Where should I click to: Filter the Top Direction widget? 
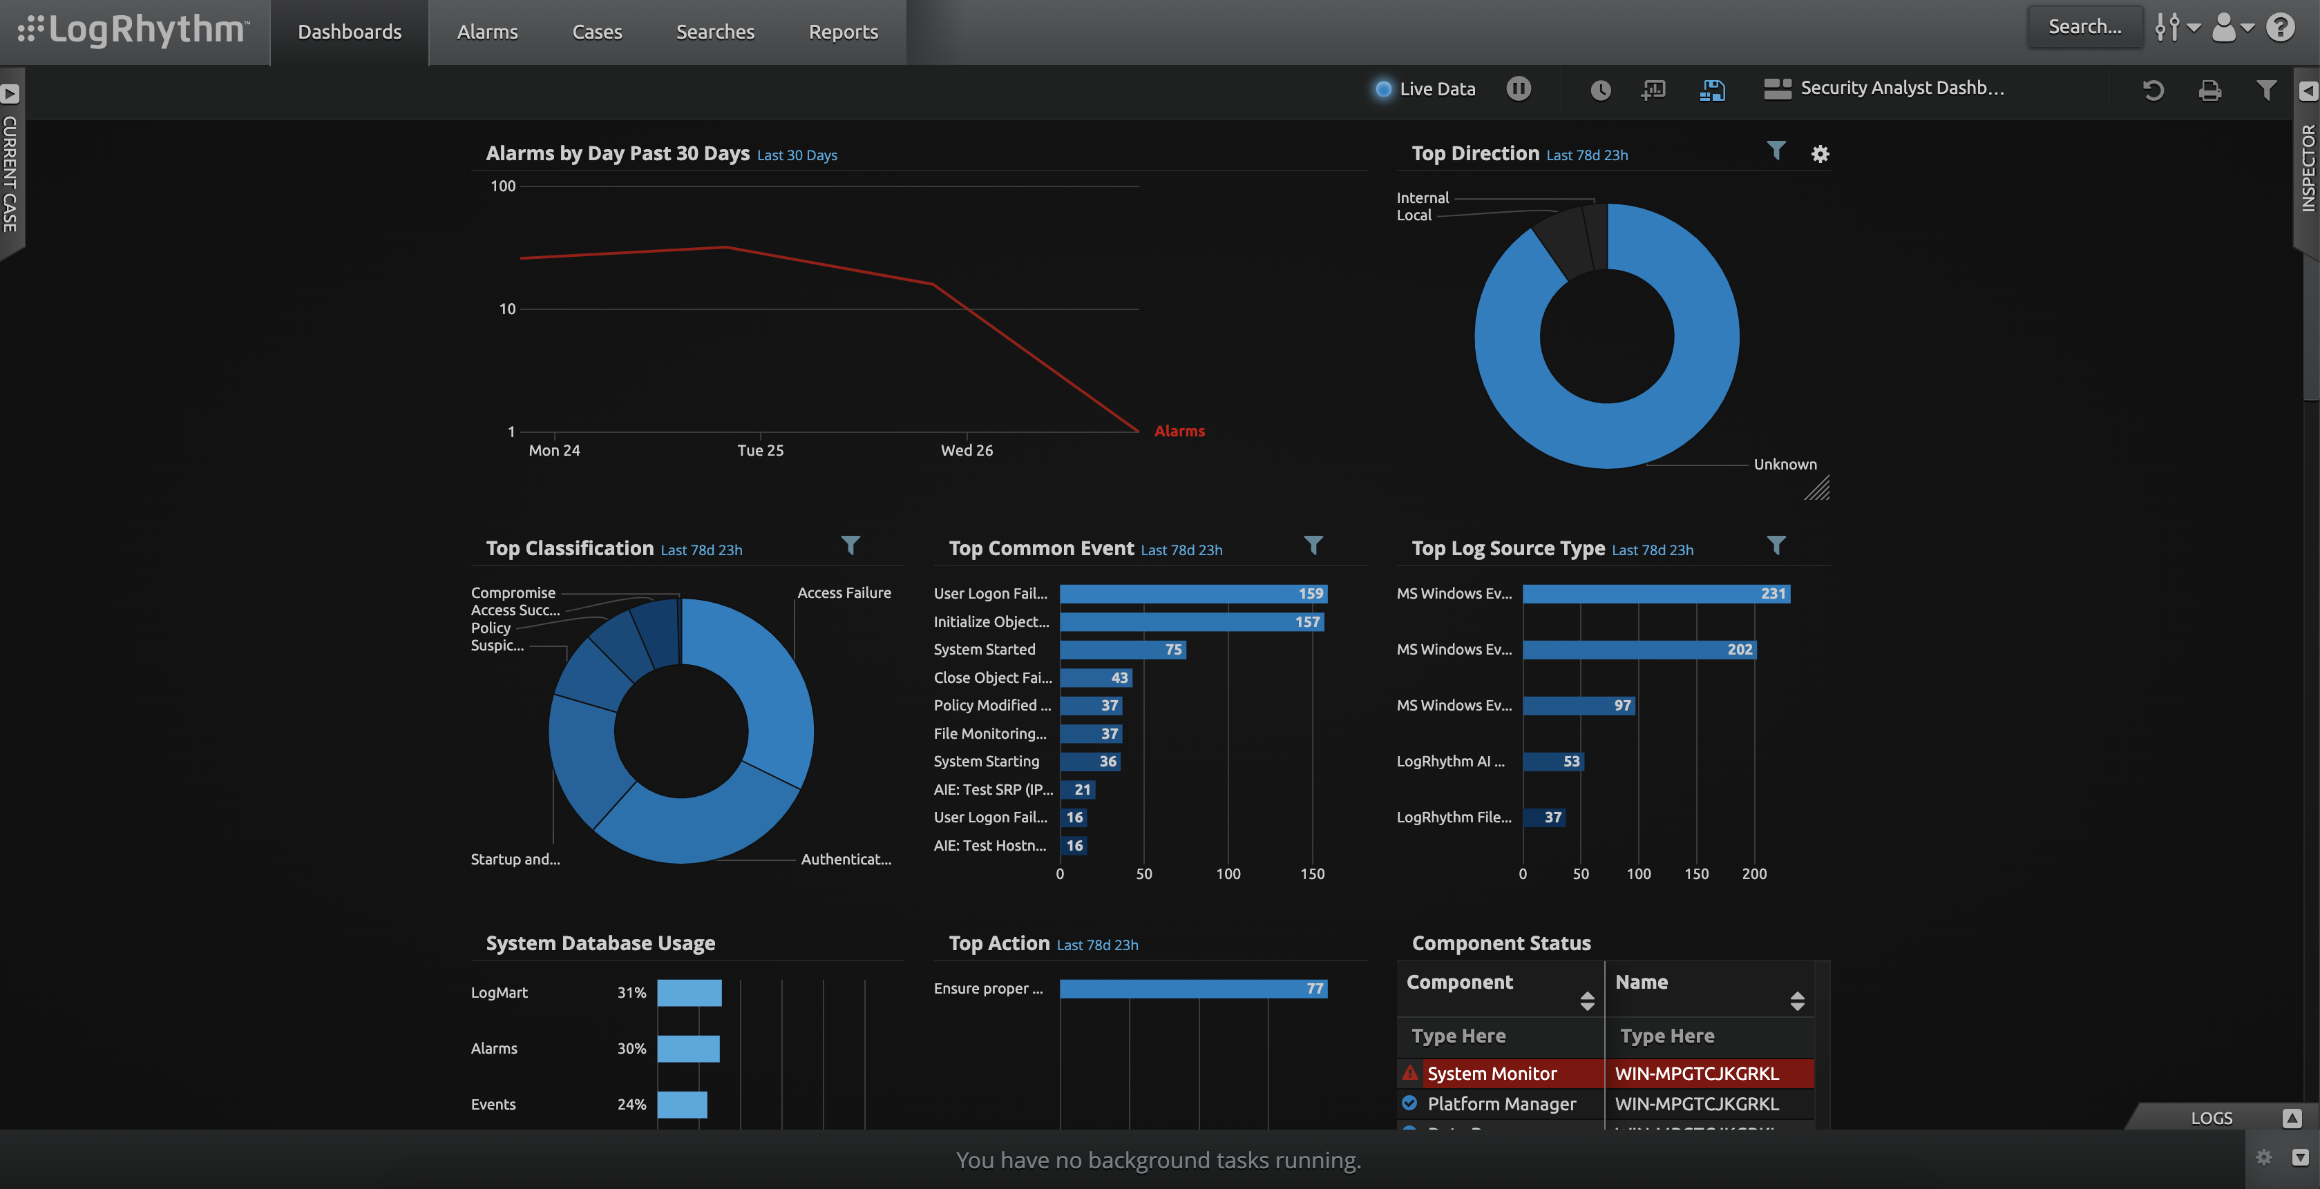pyautogui.click(x=1776, y=151)
